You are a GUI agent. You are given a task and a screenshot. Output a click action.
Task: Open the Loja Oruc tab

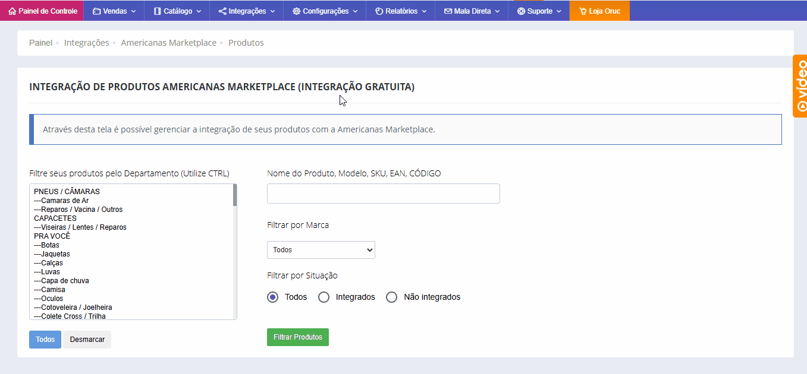tap(599, 11)
